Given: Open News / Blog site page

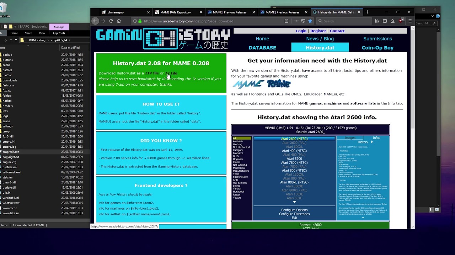Looking at the screenshot, I should [320, 39].
